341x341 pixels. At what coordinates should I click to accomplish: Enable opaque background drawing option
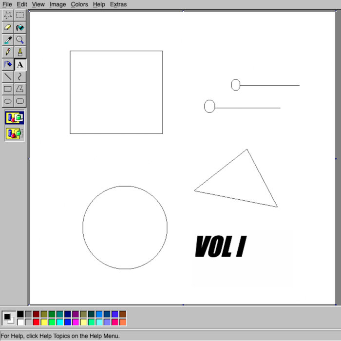(x=14, y=118)
